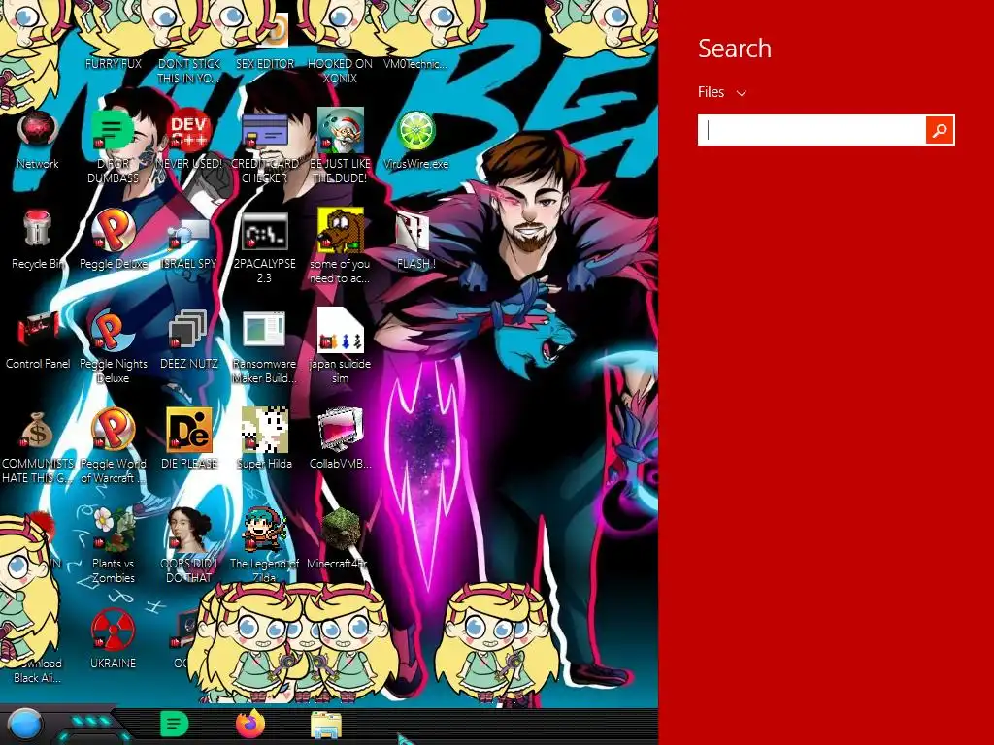Screen dimensions: 994x745
Task: Click the DEEZ NUTZ shortcut icon
Action: pos(189,330)
